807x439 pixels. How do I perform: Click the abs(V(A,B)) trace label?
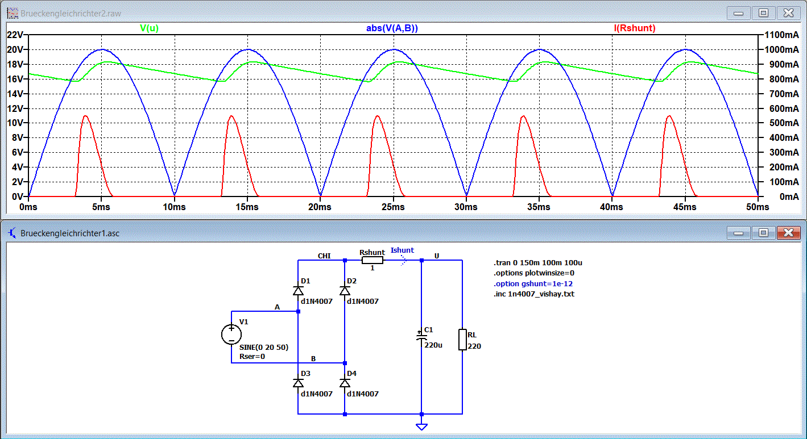[x=392, y=28]
